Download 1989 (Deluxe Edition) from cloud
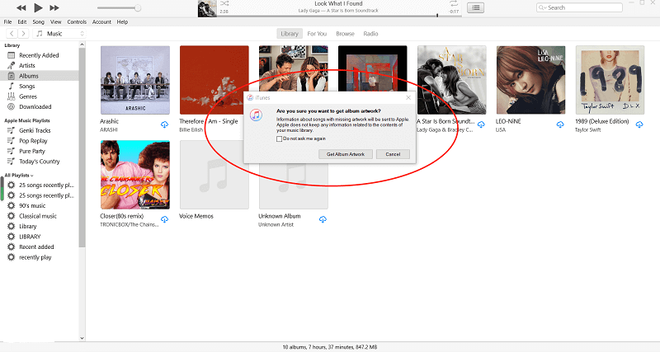660x352 pixels. (639, 124)
